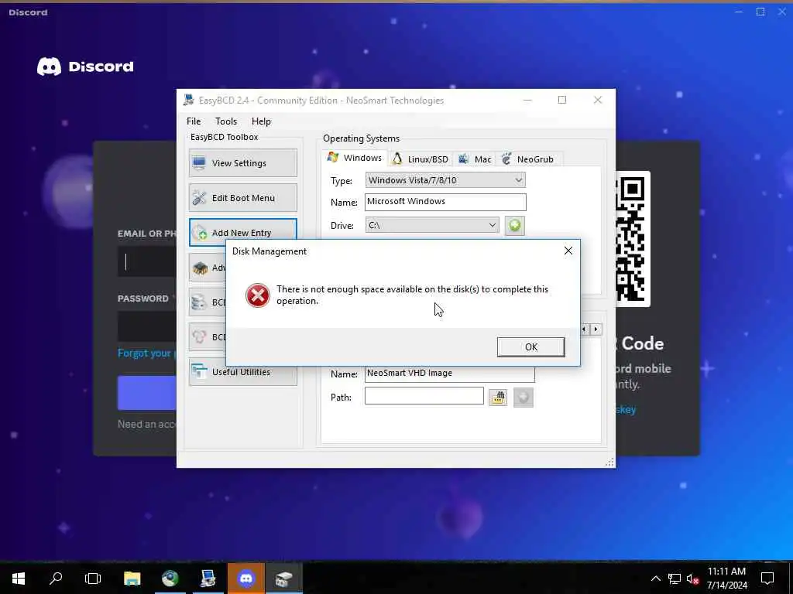The width and height of the screenshot is (793, 594).
Task: Click the green add entry icon beside Drive
Action: point(515,225)
